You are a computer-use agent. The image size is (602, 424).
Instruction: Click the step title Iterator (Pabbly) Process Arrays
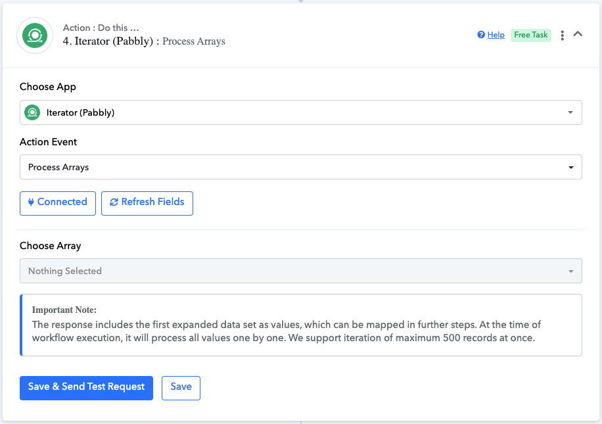[x=144, y=41]
